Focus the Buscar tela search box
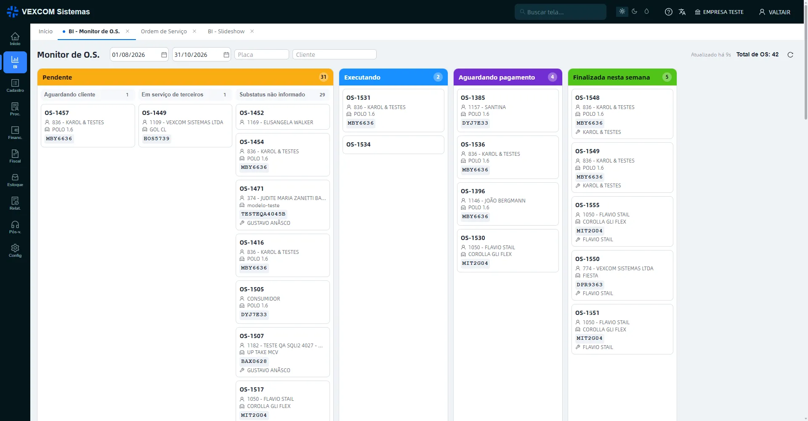Image resolution: width=808 pixels, height=421 pixels. click(x=561, y=12)
